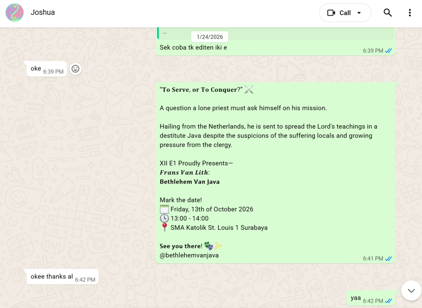Screen dimensions: 422x308
Task: Open the three-dot chat menu
Action: tap(409, 13)
